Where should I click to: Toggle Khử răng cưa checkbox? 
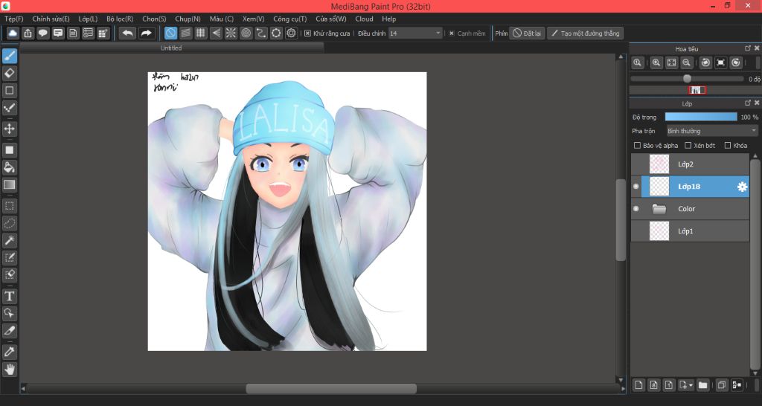click(307, 33)
